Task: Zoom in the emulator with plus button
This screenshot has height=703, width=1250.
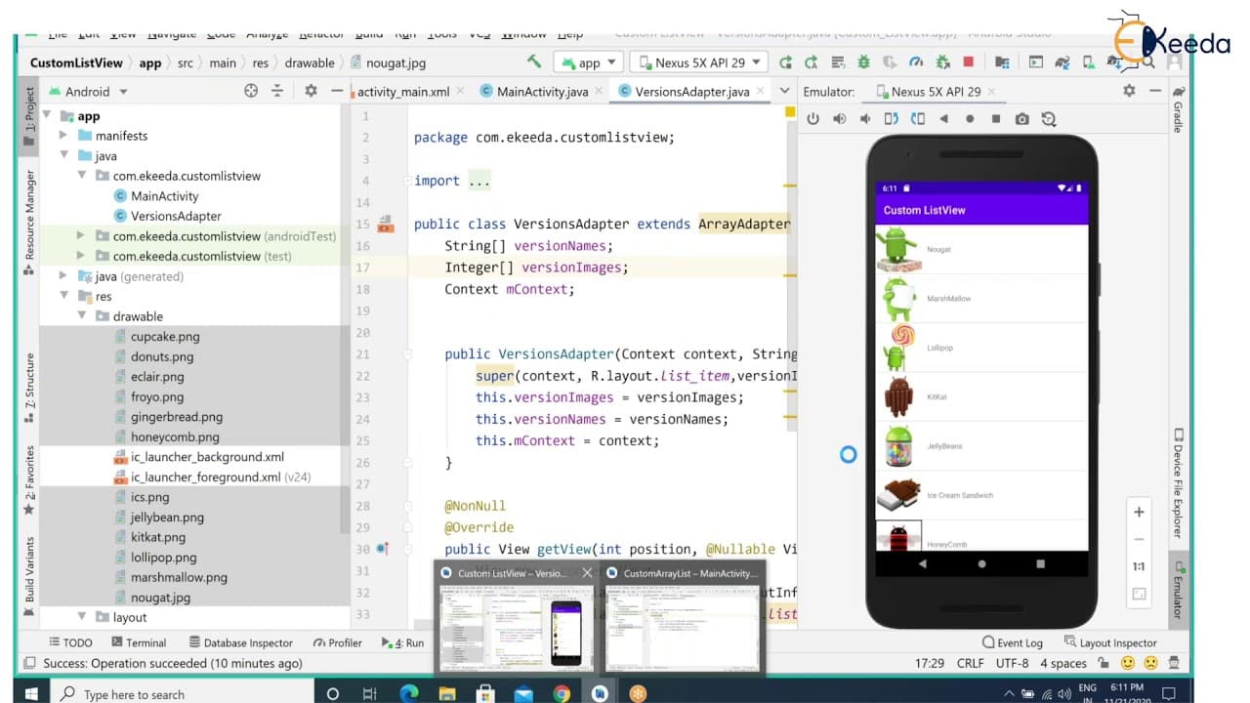Action: tap(1139, 512)
